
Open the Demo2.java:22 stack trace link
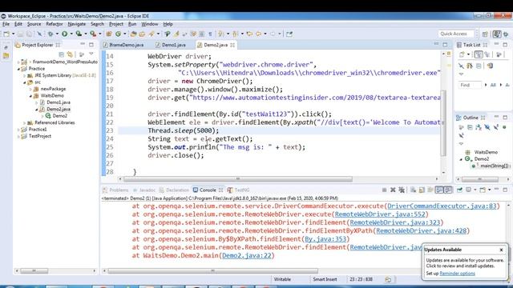(247, 256)
